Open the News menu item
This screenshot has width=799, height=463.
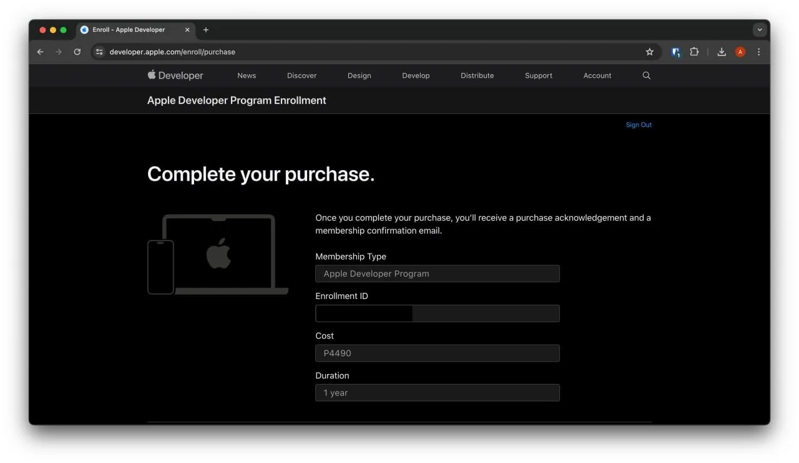click(x=247, y=75)
